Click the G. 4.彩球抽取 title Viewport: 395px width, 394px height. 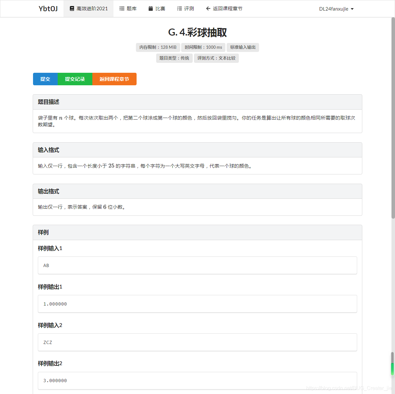tap(197, 32)
